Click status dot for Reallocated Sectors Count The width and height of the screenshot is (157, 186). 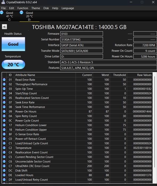(4, 98)
